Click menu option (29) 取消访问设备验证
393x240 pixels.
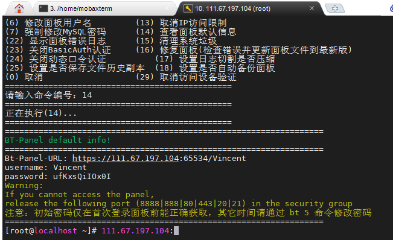click(186, 77)
